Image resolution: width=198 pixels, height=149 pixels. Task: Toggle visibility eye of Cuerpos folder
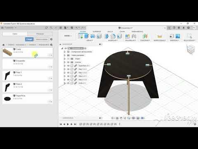[x=68, y=62]
